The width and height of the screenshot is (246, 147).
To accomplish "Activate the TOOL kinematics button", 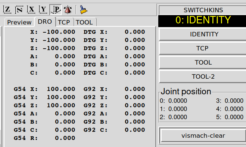I will coord(203,63).
